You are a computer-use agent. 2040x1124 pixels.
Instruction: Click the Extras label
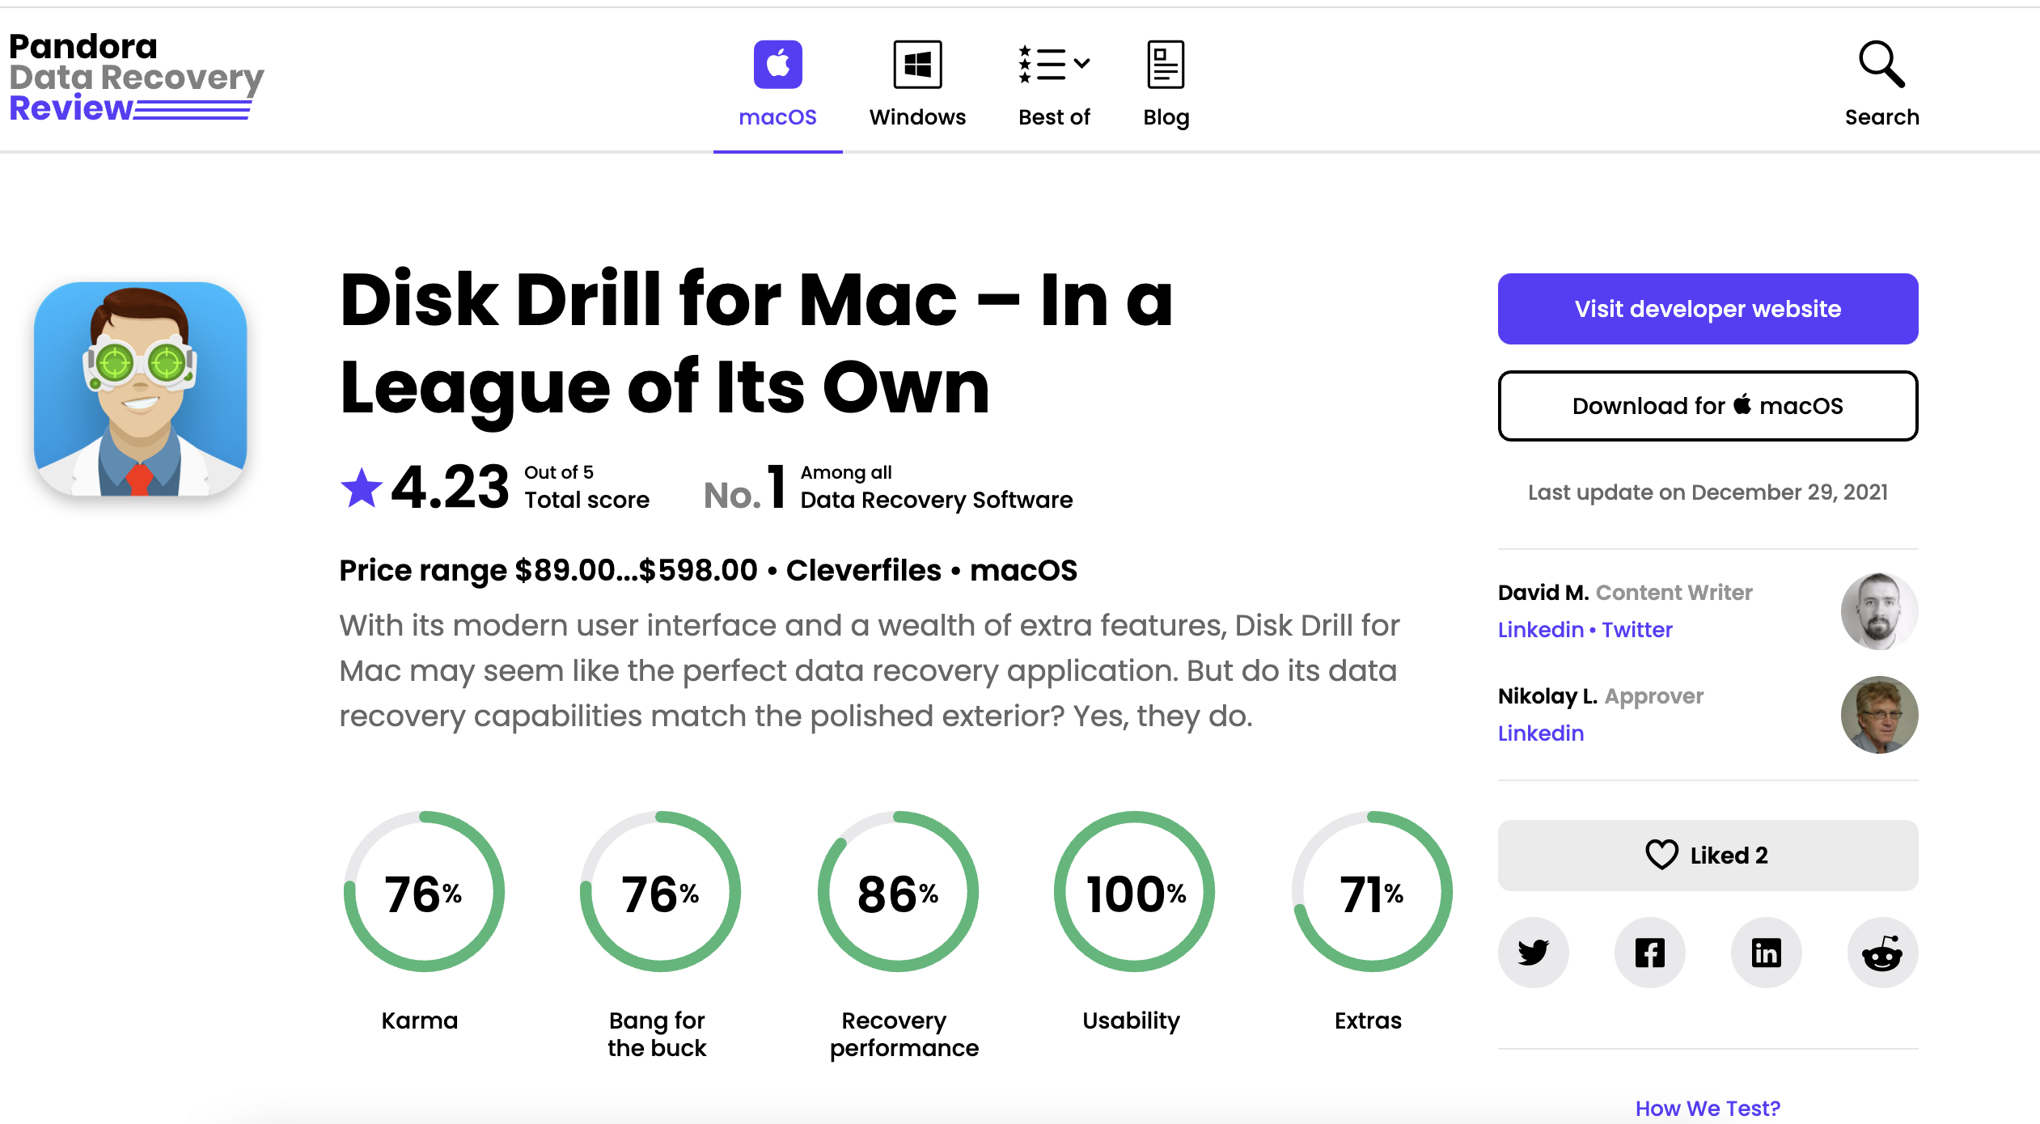point(1368,1020)
